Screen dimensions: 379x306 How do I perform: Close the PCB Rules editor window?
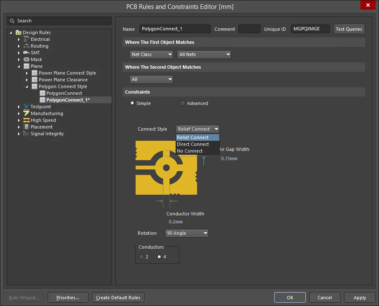pos(368,5)
